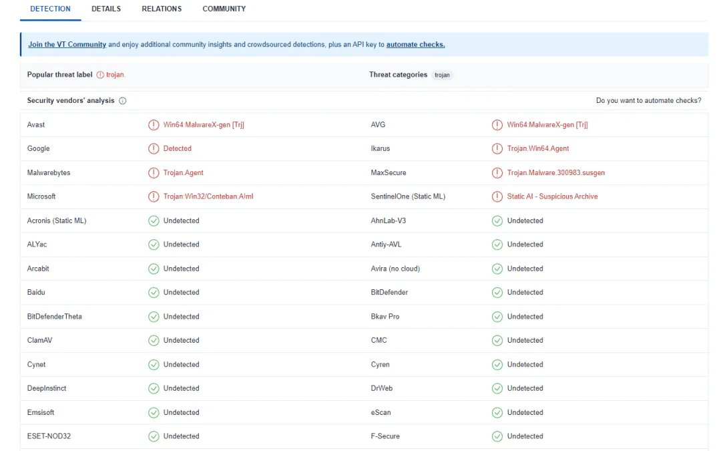
Task: Click the ESET-NOD32 checkmark icon
Action: (x=154, y=436)
